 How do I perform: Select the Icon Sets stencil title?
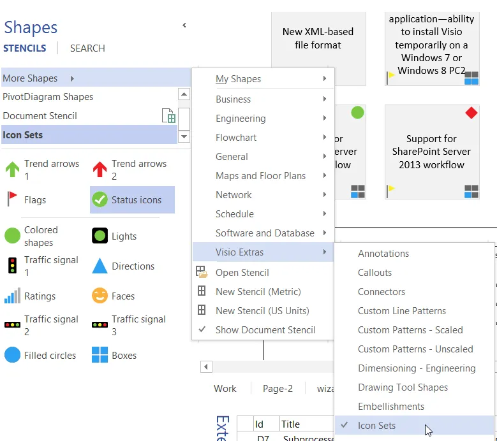click(x=89, y=135)
